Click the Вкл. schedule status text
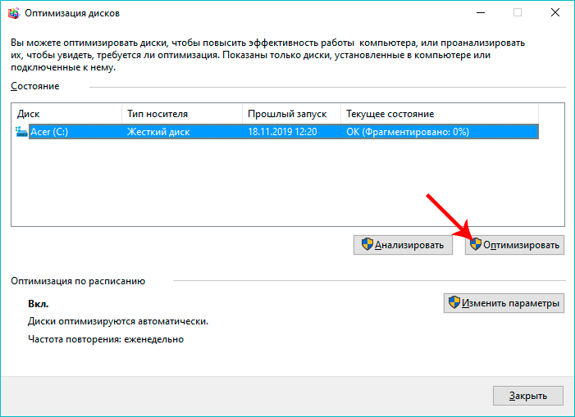 coord(38,304)
